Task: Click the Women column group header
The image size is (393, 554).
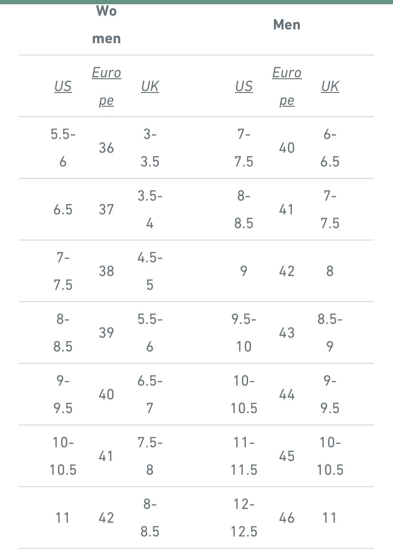Action: 106,25
